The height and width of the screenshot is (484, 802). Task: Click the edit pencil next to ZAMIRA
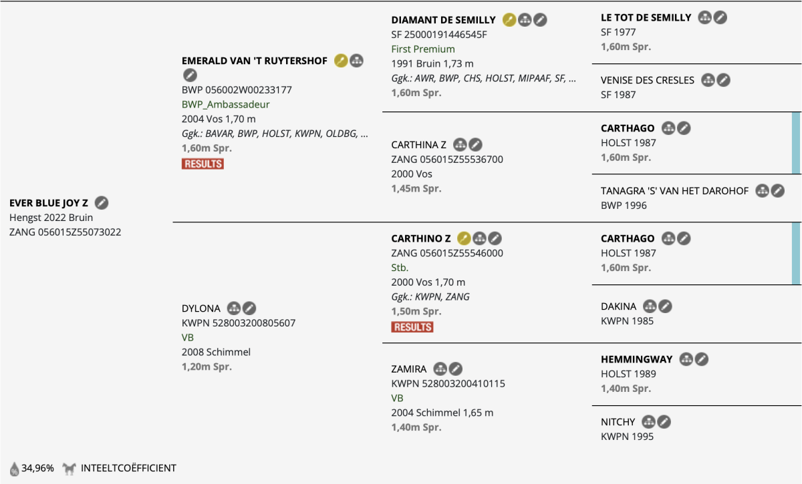pyautogui.click(x=455, y=369)
